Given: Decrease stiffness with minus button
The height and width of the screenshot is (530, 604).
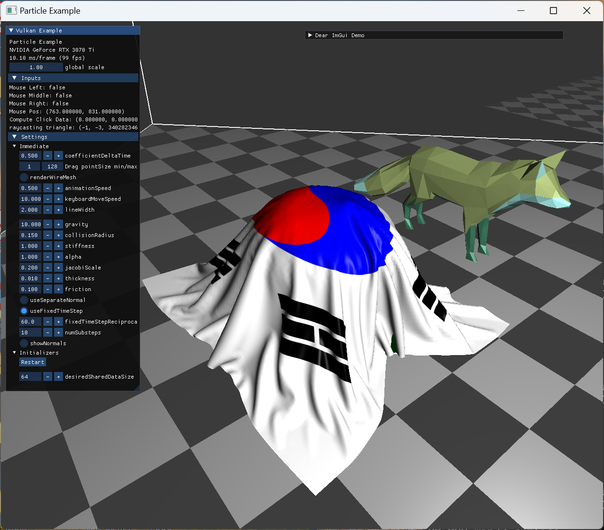Looking at the screenshot, I should pyautogui.click(x=48, y=246).
